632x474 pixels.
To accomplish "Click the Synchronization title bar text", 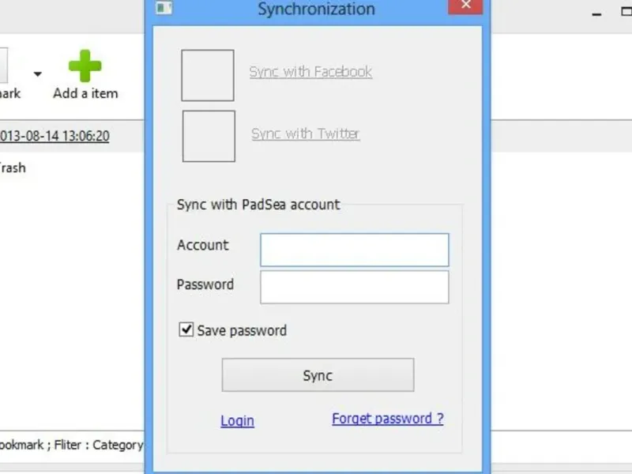I will tap(316, 9).
